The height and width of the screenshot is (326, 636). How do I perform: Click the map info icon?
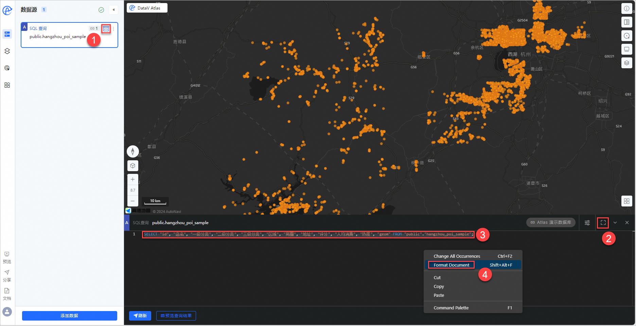(627, 8)
